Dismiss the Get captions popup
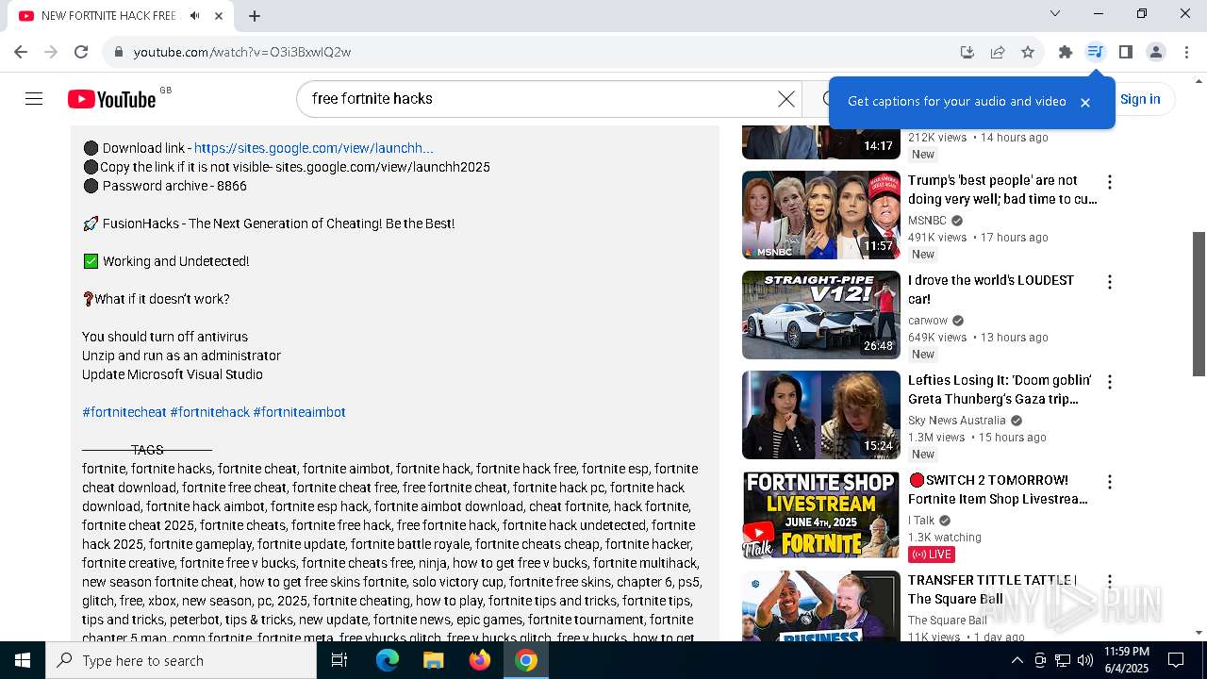Viewport: 1207px width, 679px height. (x=1085, y=102)
